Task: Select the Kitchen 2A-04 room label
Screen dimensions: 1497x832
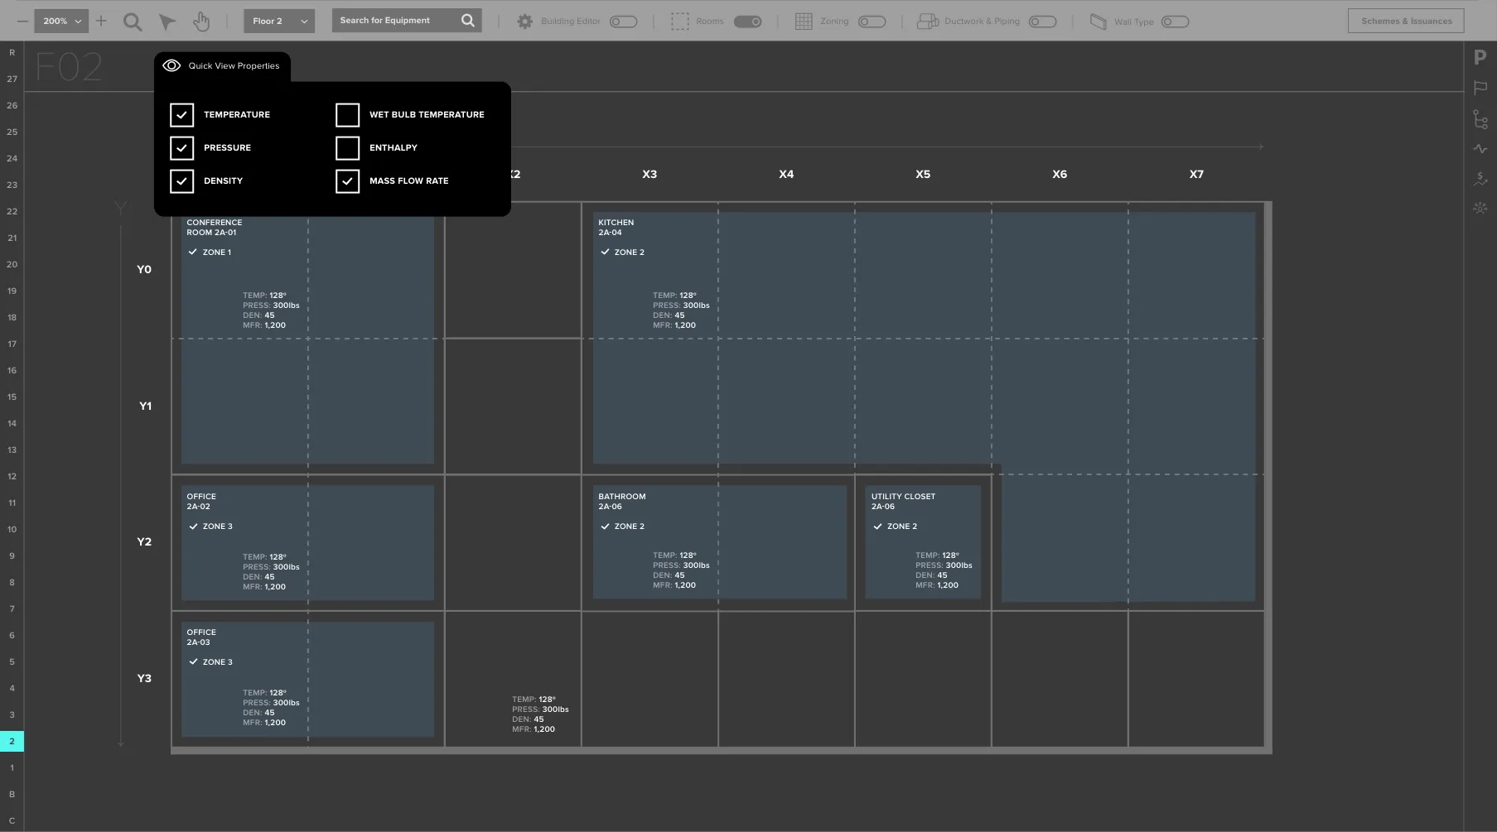Action: pyautogui.click(x=616, y=228)
